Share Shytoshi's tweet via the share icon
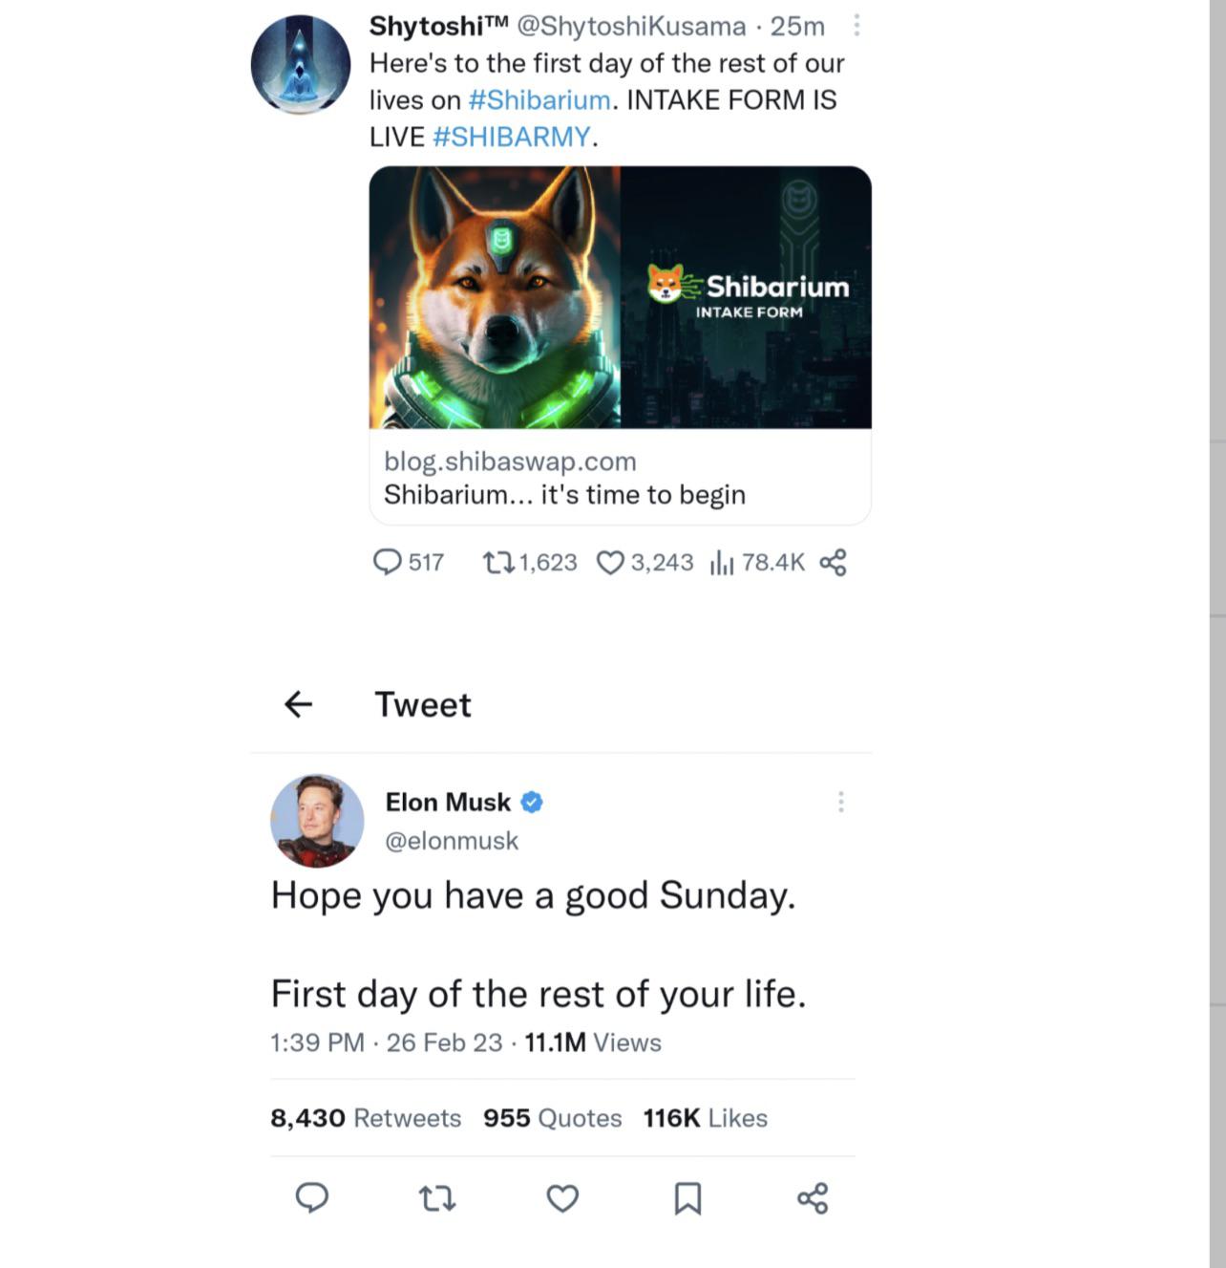Image resolution: width=1226 pixels, height=1268 pixels. tap(833, 562)
